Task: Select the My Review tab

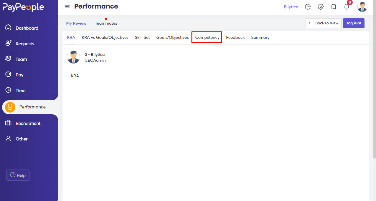Action: (x=76, y=23)
